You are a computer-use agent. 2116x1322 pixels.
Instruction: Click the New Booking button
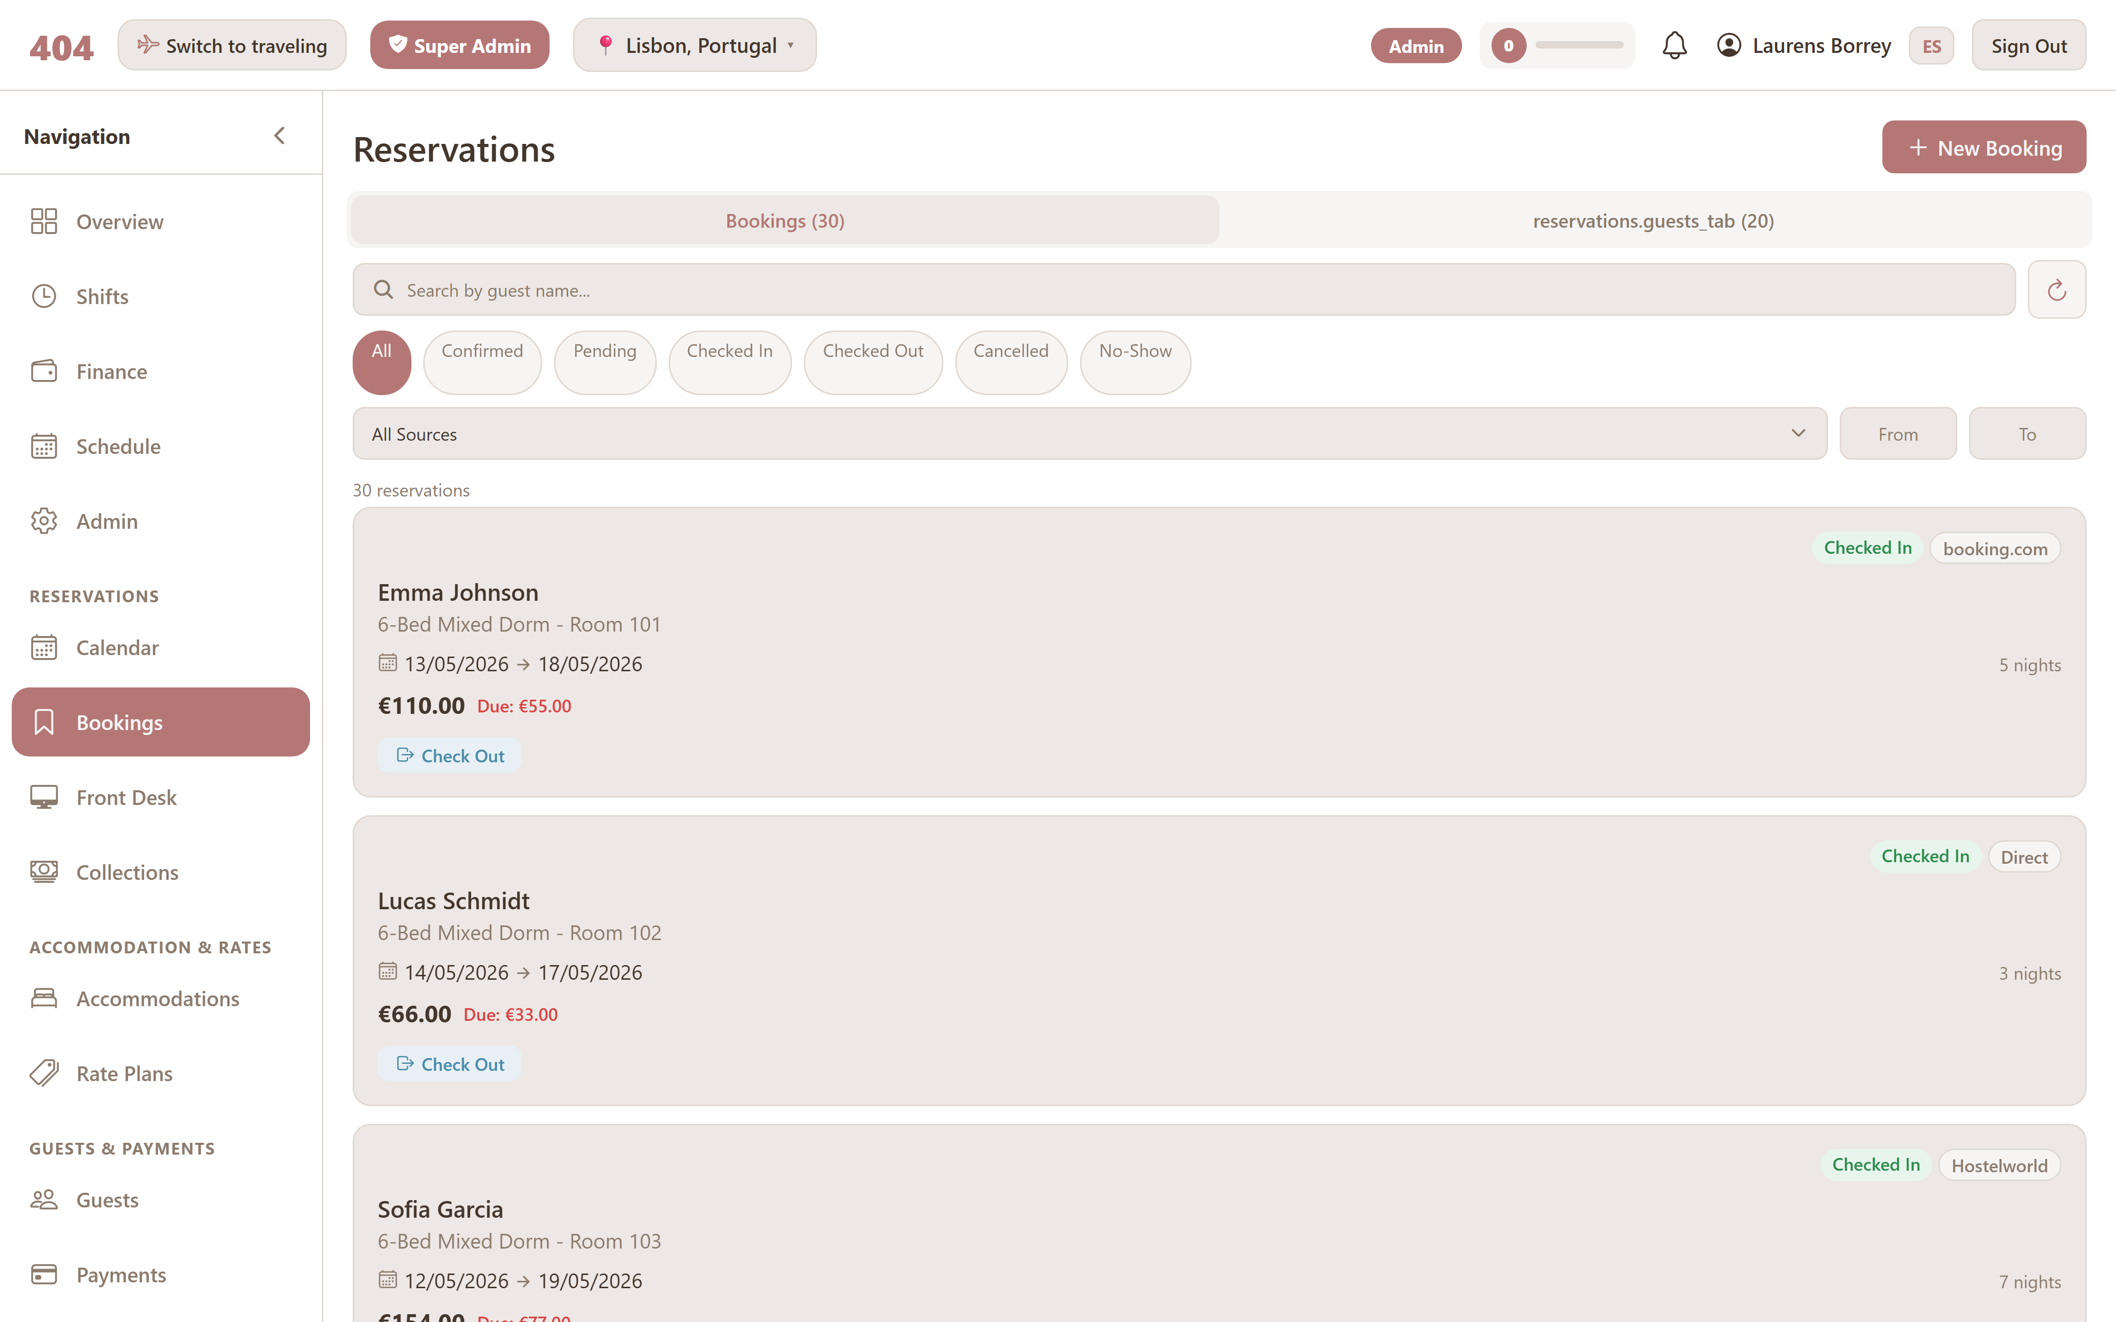(x=1984, y=148)
